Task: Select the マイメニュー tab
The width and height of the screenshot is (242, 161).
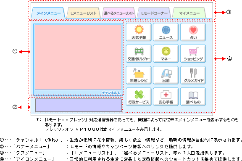Action: [x=189, y=13]
